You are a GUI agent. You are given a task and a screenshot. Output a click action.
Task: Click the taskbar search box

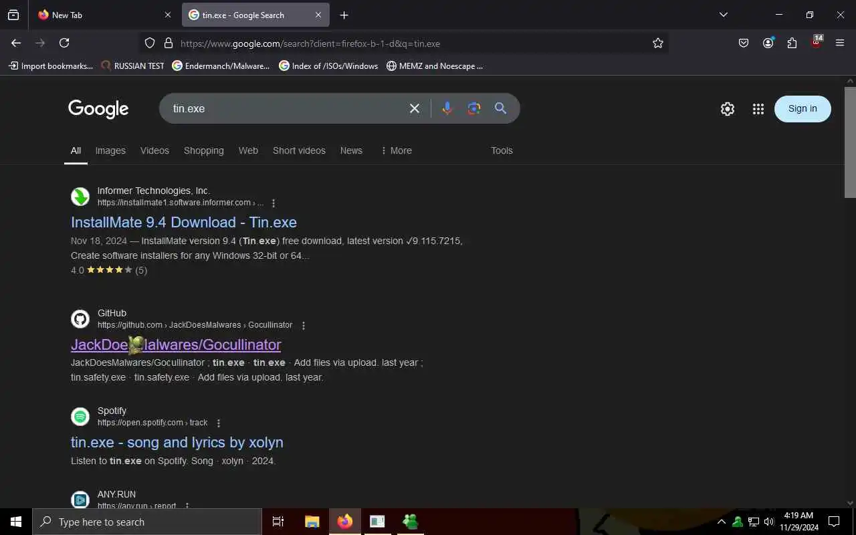(147, 522)
